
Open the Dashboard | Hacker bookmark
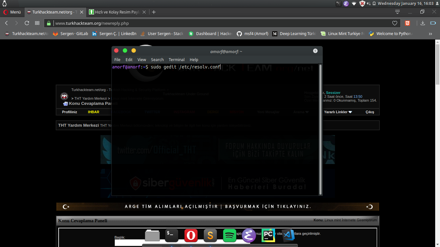210,33
